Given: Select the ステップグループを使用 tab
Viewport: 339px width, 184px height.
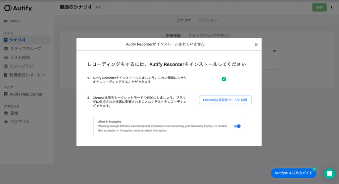Looking at the screenshot, I should coord(208,36).
